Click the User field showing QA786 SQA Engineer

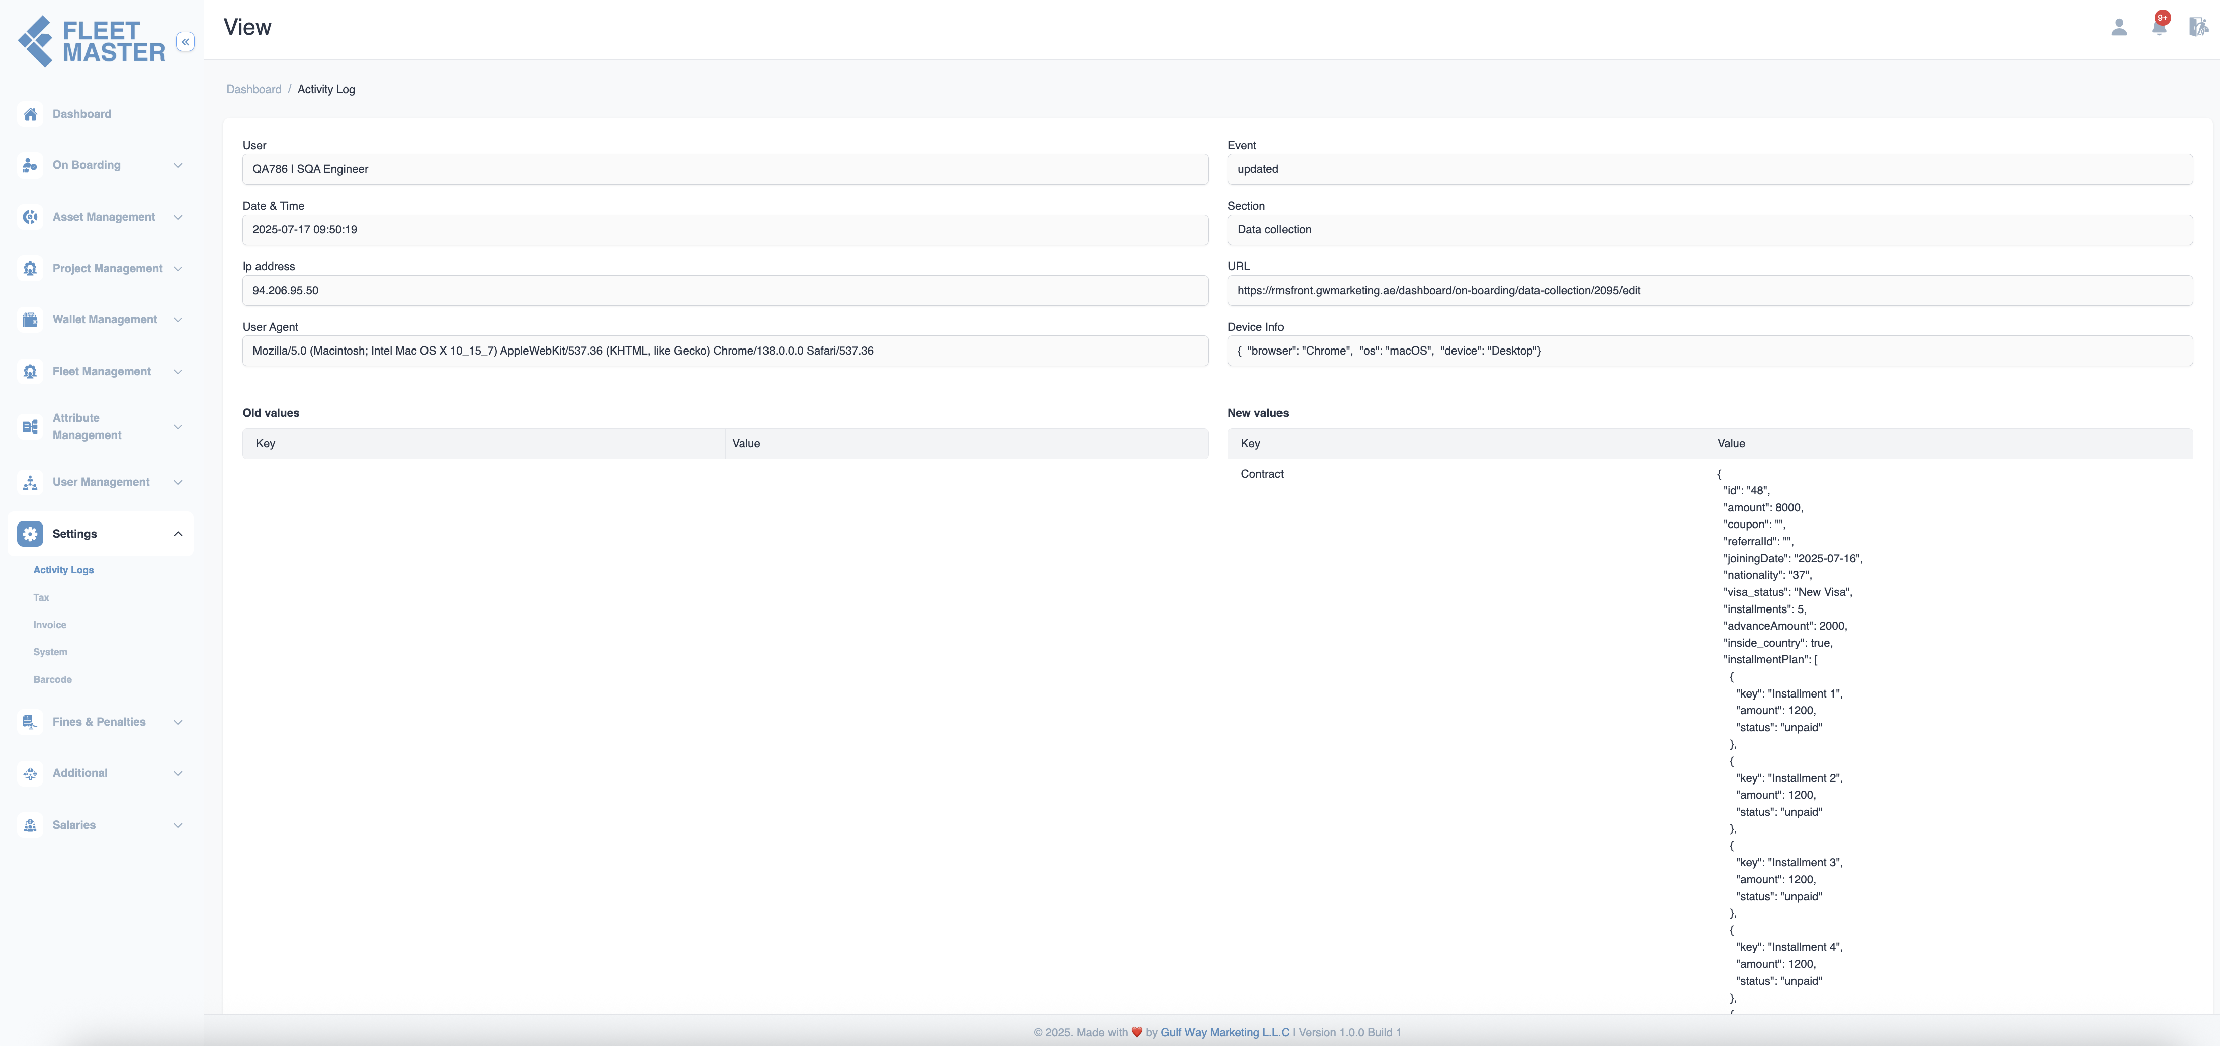click(725, 169)
